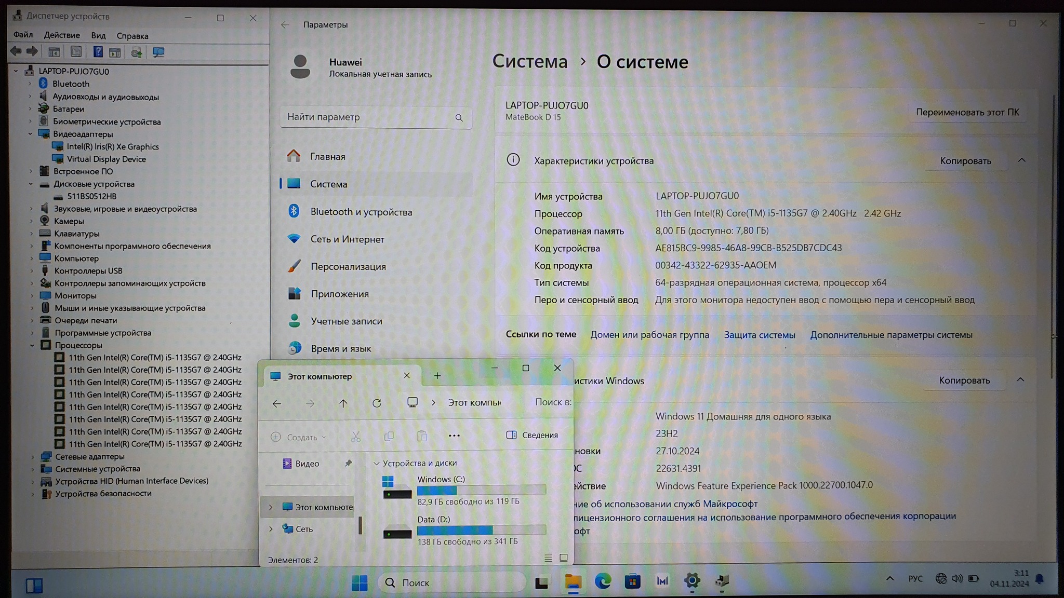
Task: Collapse the Характеристики устройства section chevron
Action: 1021,160
